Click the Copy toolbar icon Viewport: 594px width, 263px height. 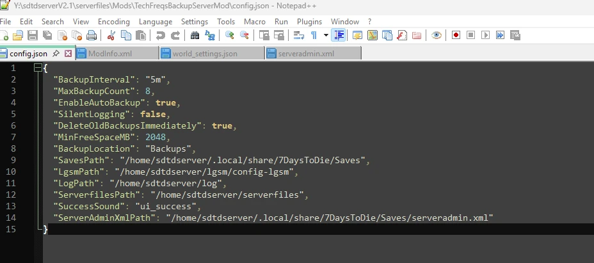[125, 35]
